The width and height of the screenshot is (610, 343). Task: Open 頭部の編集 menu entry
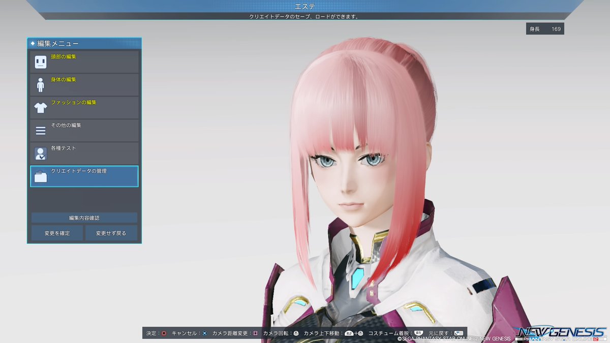click(x=84, y=62)
